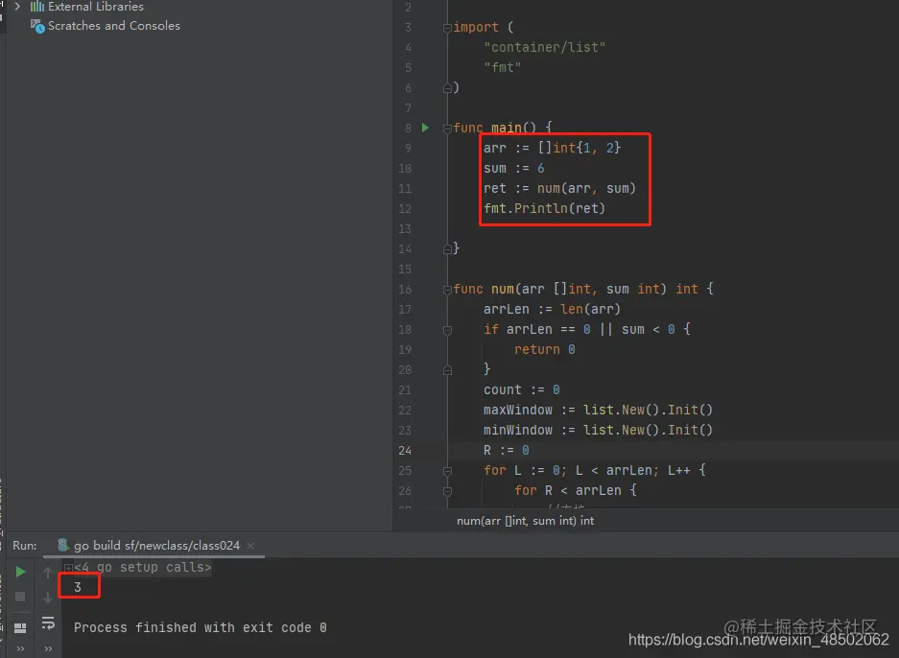Click line number 9 in the gutter
The height and width of the screenshot is (658, 899).
tap(408, 148)
